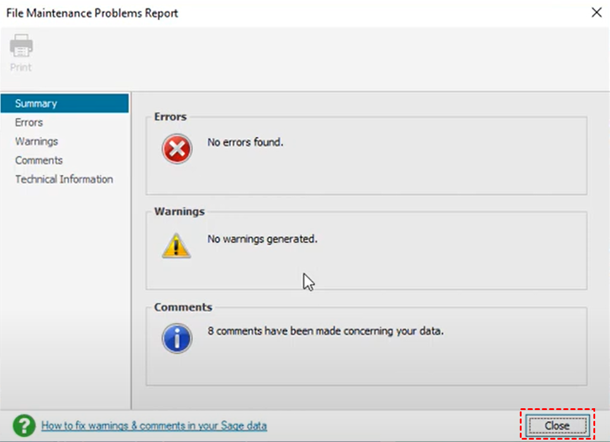
Task: Click the green question mark help icon
Action: 24,425
